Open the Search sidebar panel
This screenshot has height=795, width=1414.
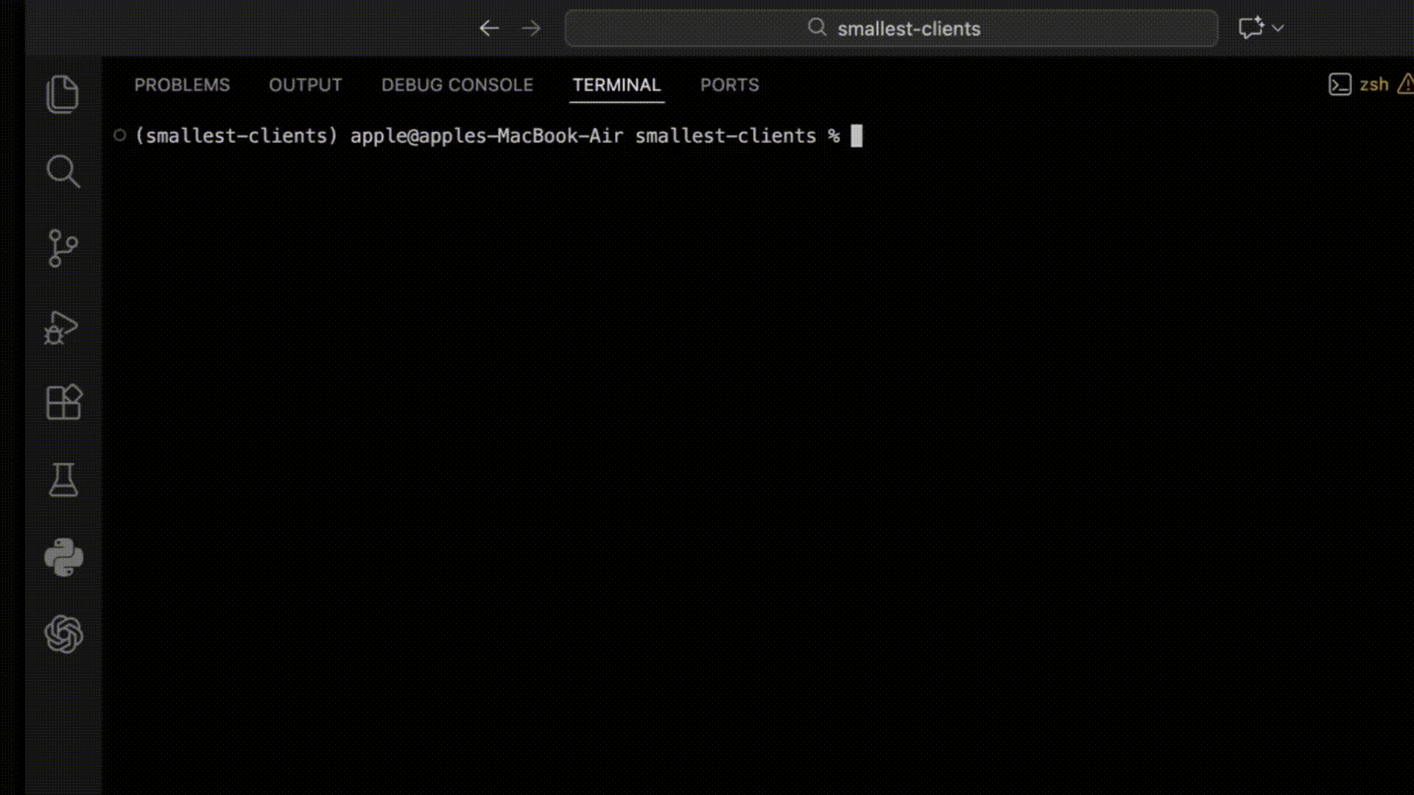click(63, 172)
